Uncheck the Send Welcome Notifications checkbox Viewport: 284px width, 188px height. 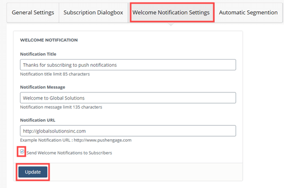pyautogui.click(x=22, y=152)
